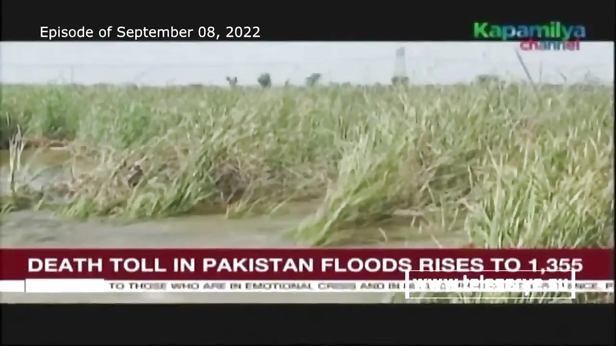Click the white block at ticker's left end
This screenshot has width=616, height=346.
(x=64, y=285)
